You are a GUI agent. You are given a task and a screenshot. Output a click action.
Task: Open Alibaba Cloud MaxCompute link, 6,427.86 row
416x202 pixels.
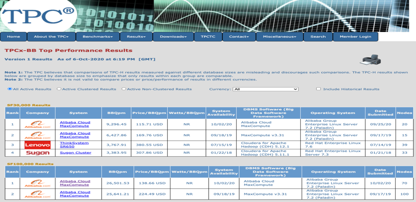(75, 135)
